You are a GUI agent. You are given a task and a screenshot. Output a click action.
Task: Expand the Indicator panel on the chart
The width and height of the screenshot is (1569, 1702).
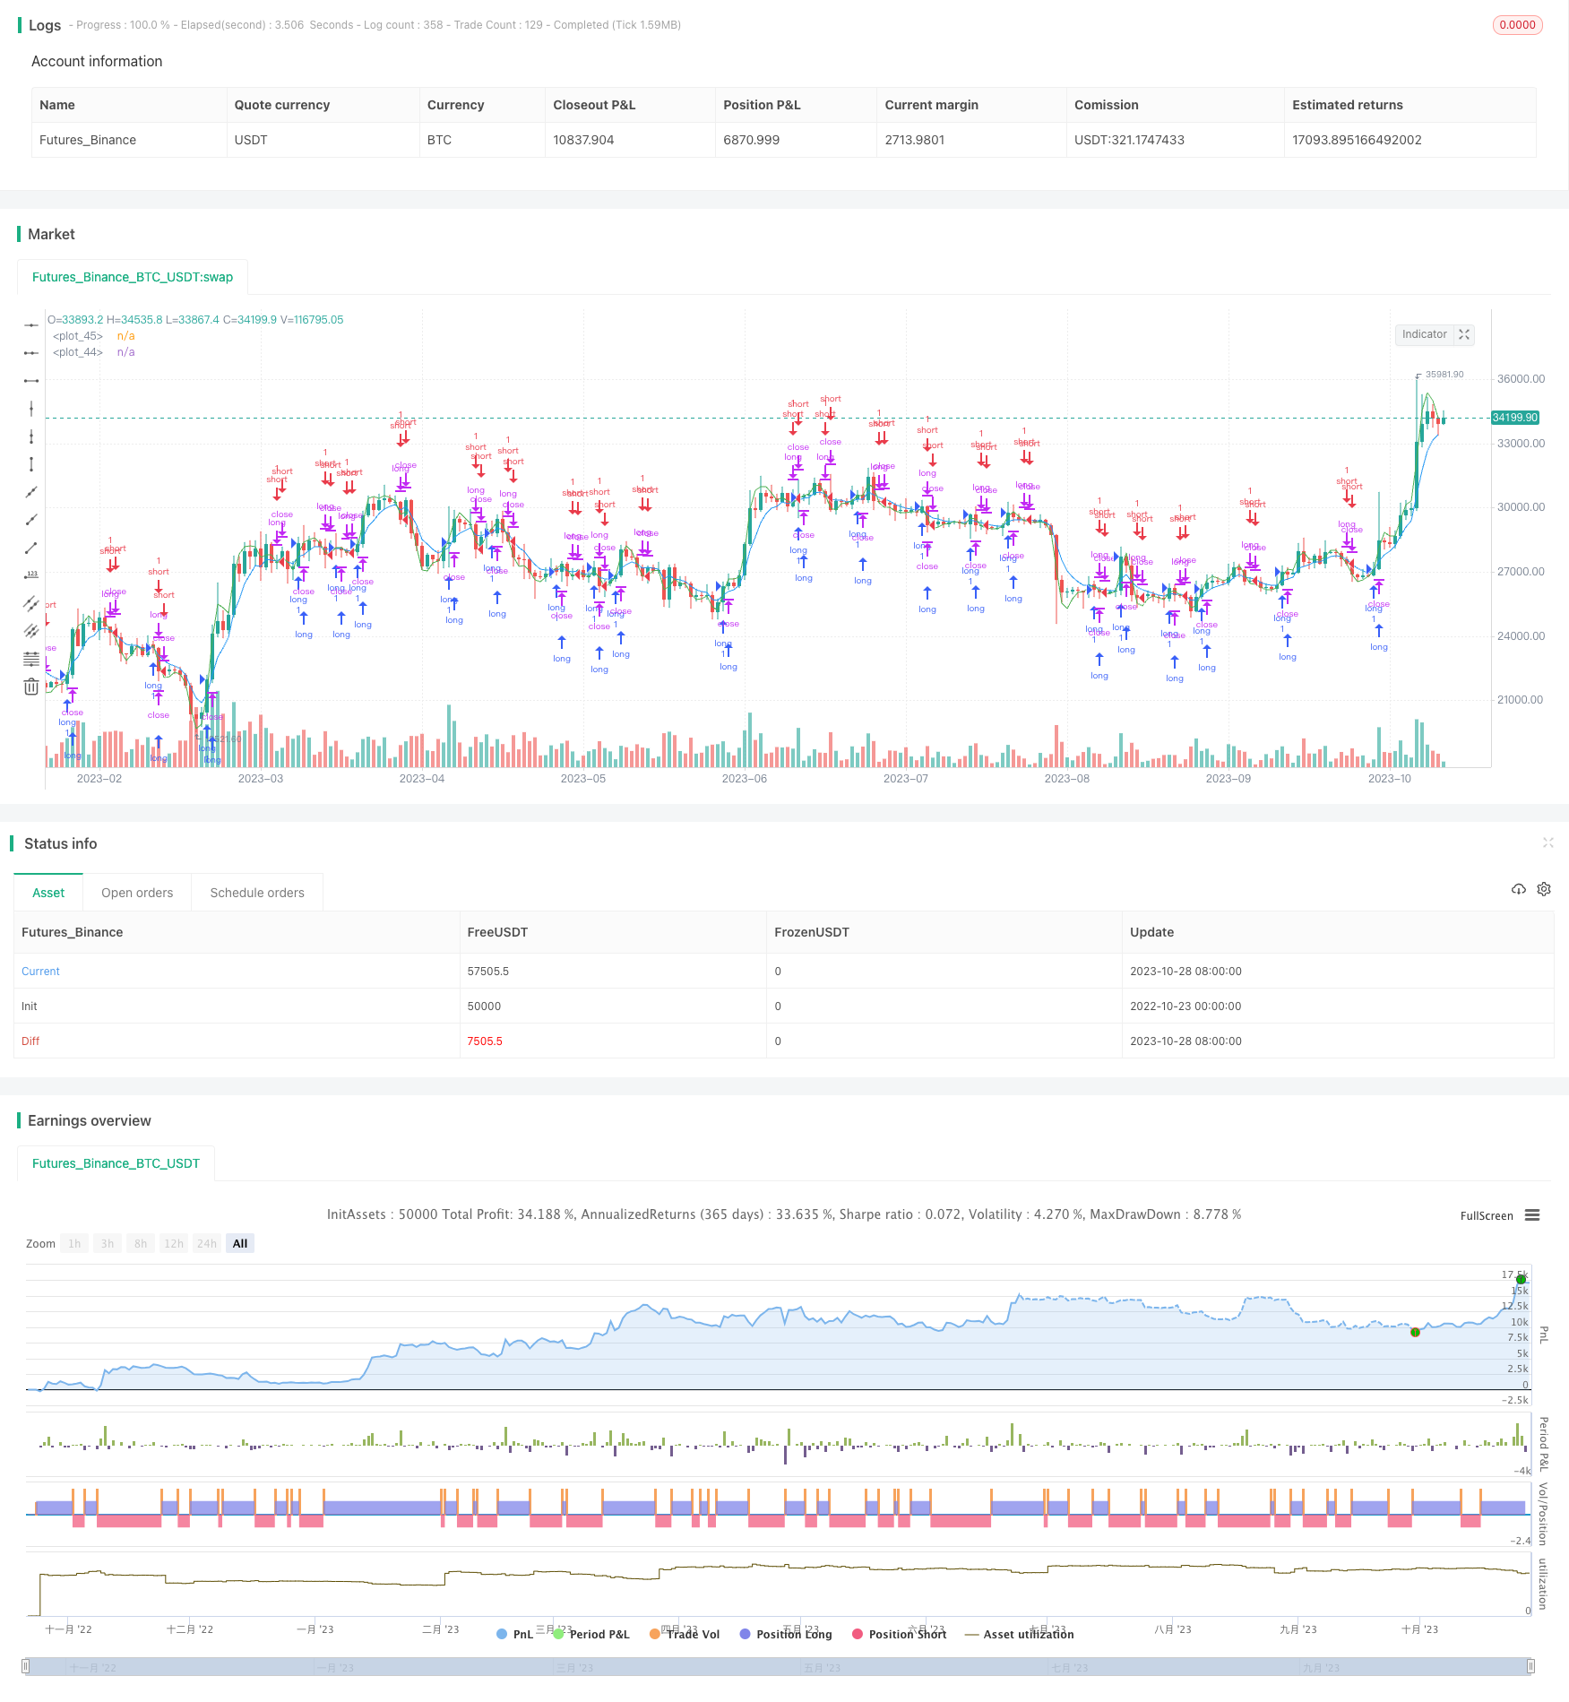[1464, 334]
